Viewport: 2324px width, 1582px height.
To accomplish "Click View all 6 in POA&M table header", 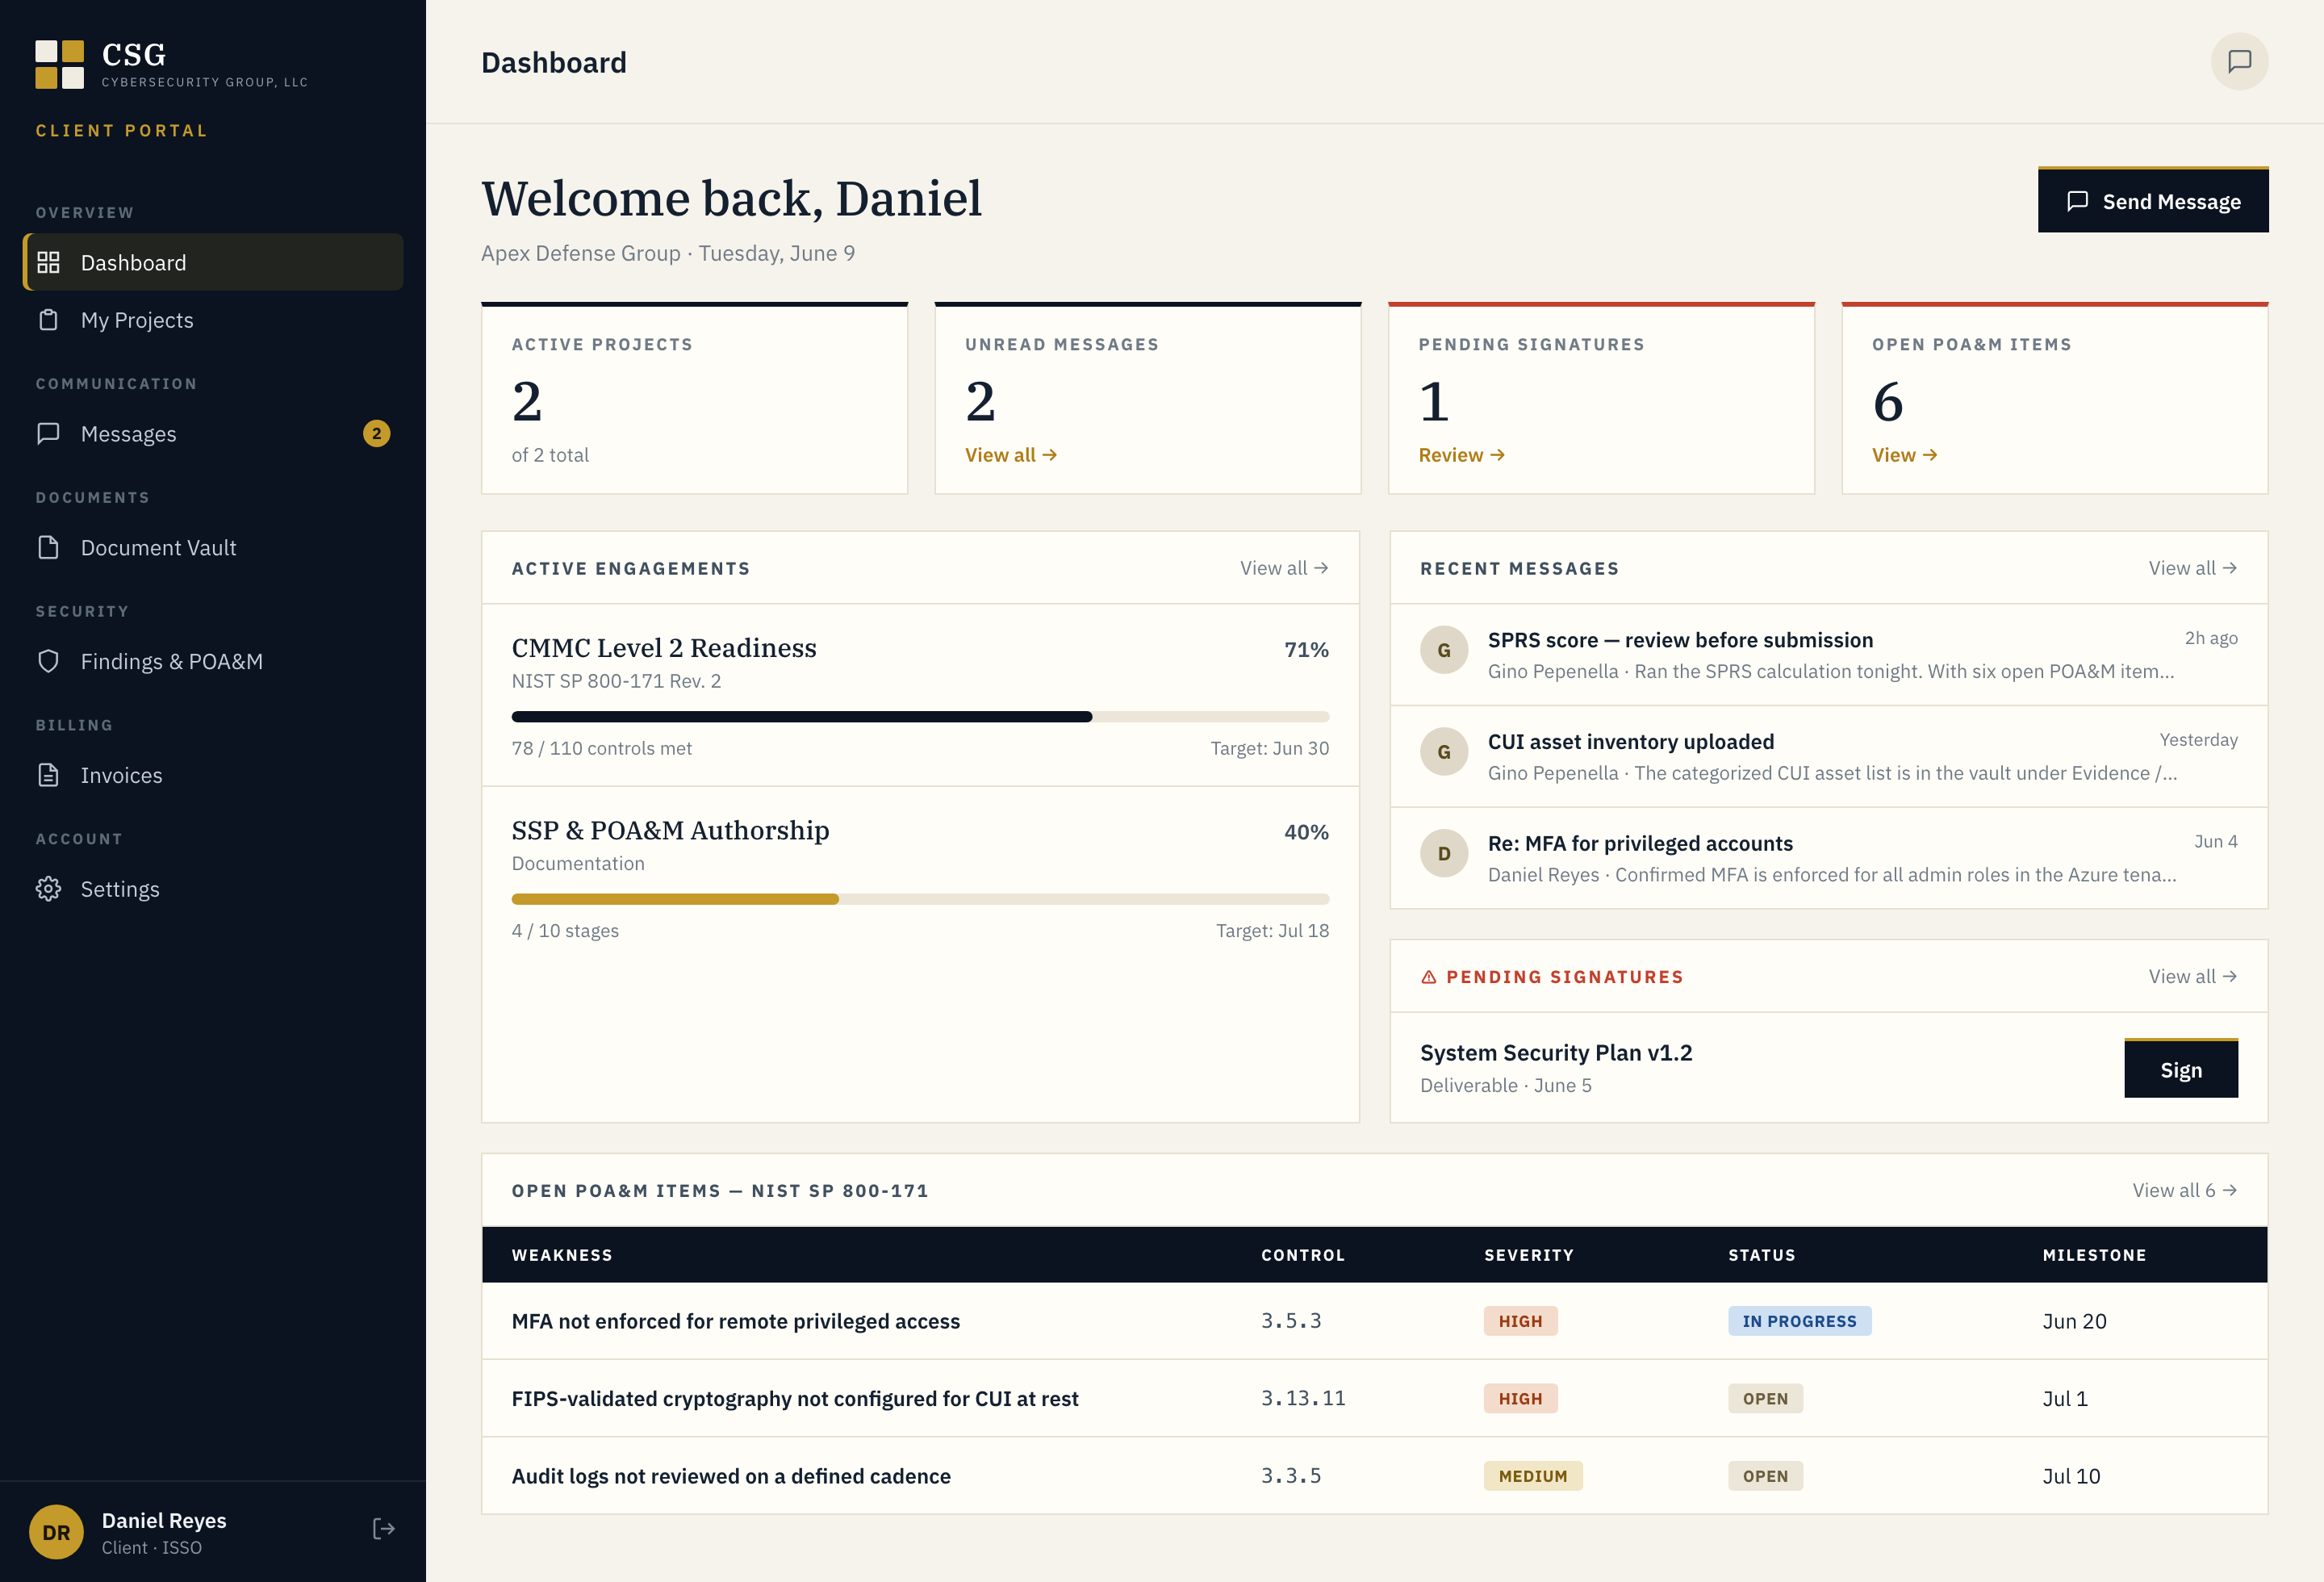I will (x=2185, y=1190).
